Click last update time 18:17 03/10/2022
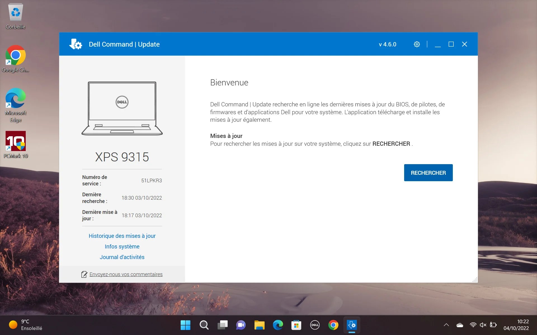 pos(142,216)
